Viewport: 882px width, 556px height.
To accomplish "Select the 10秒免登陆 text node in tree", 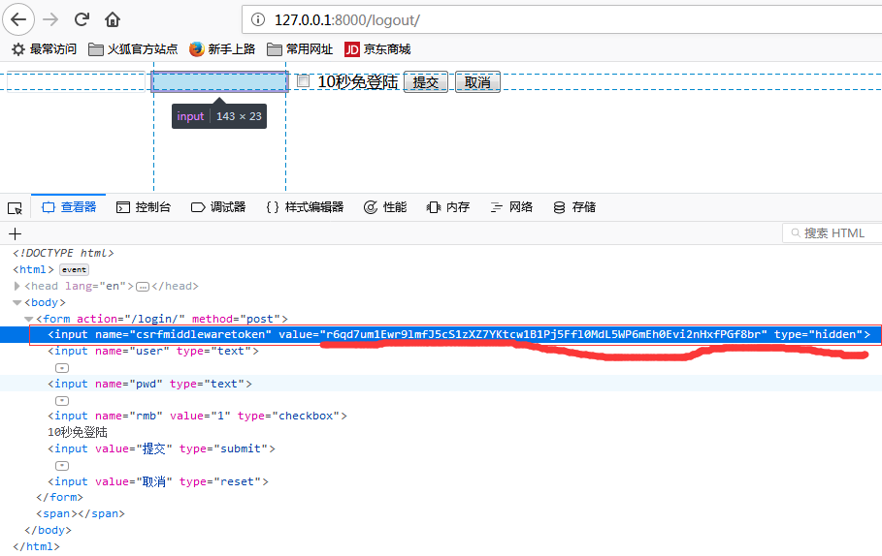I will (x=78, y=432).
